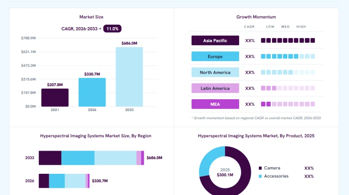349x195 pixels.
Task: Click the Latin America XX% CAGR value
Action: point(250,88)
